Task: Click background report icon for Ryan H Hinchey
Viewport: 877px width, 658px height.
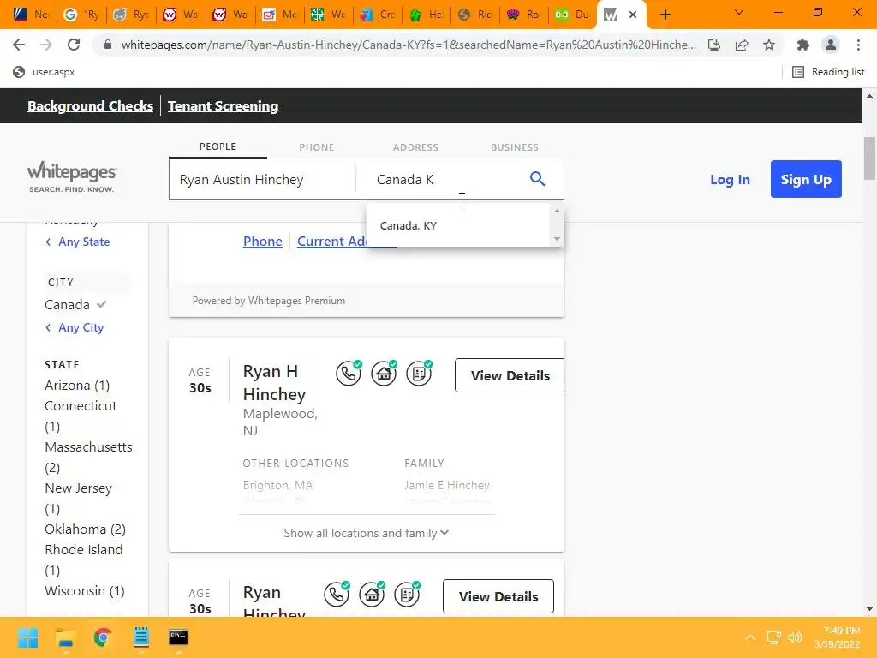Action: [419, 374]
